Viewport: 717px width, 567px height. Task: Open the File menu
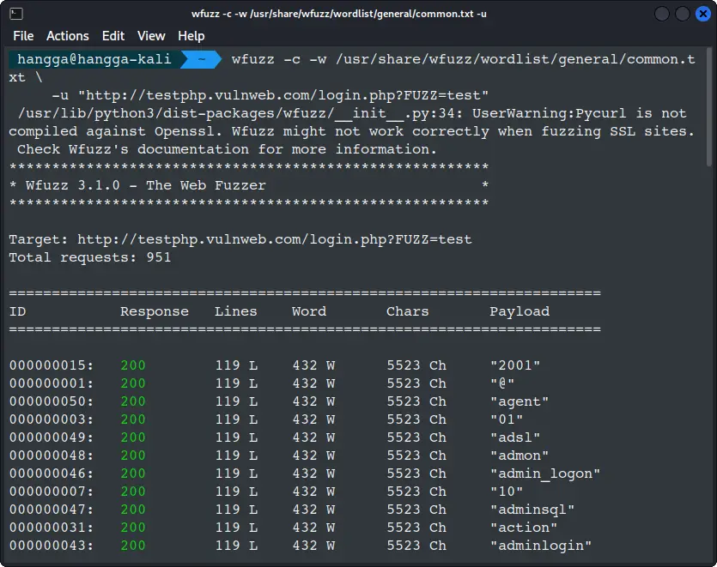pyautogui.click(x=23, y=36)
